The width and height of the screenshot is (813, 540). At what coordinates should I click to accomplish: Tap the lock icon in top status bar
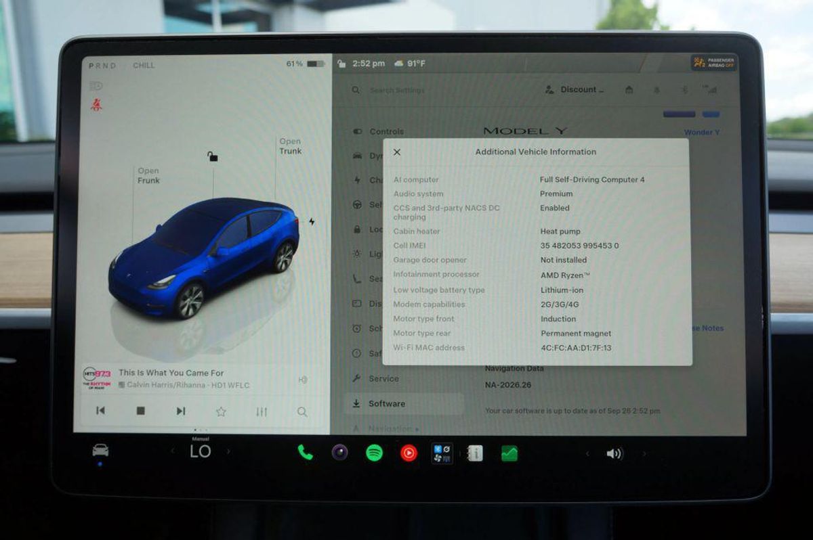(x=341, y=64)
